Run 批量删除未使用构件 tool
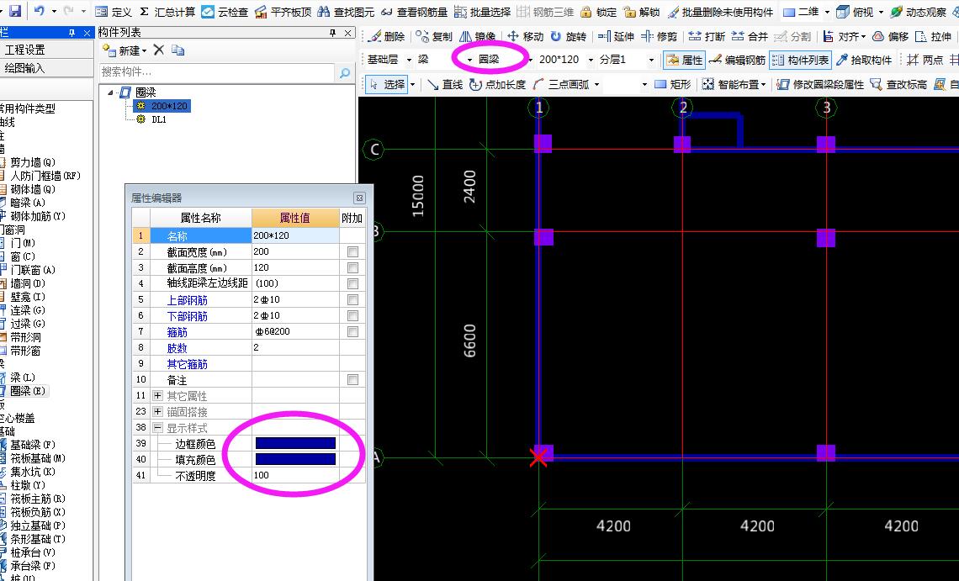This screenshot has height=581, width=959. [720, 12]
